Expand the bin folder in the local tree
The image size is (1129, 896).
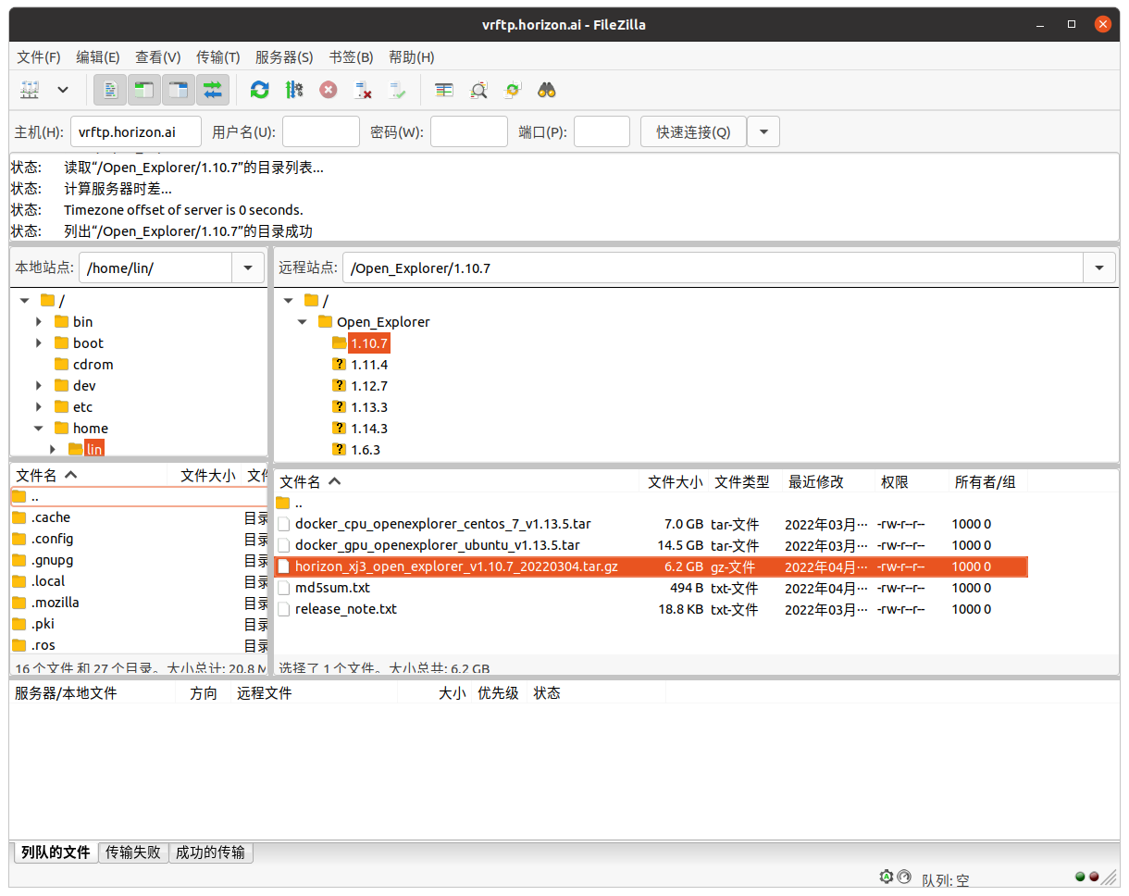coord(39,322)
